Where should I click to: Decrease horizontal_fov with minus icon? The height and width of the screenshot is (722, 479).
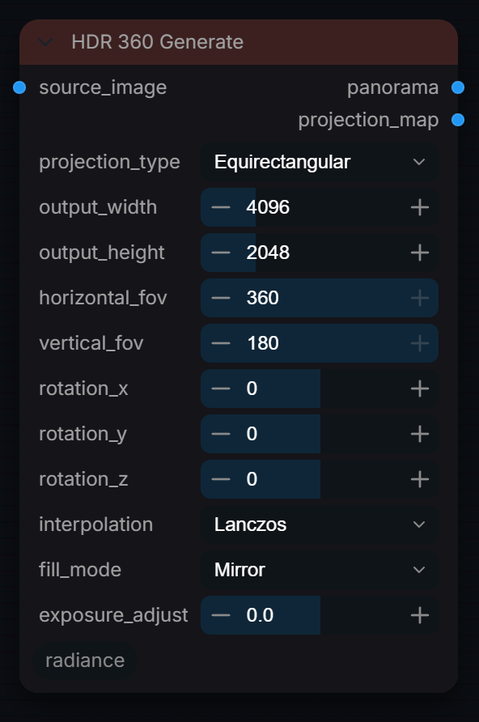click(x=221, y=298)
